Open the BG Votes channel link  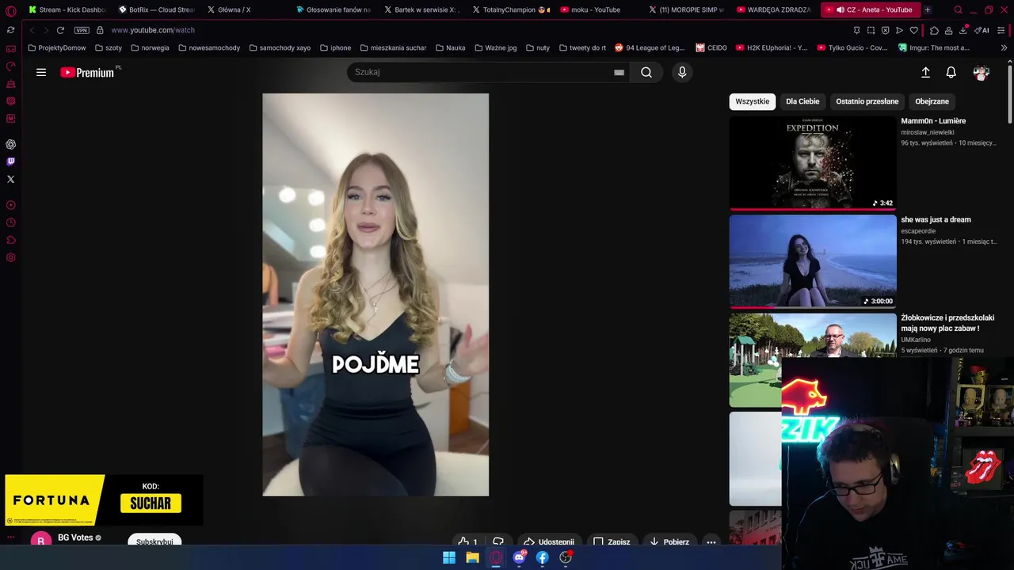click(x=75, y=538)
